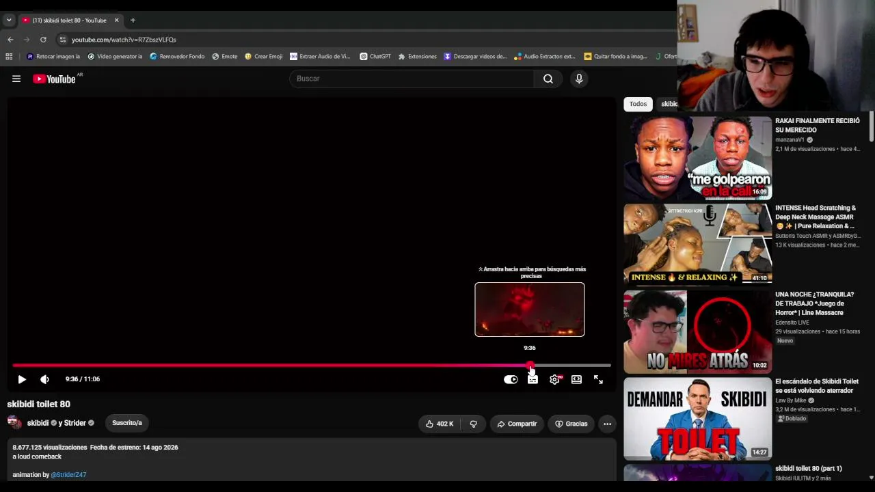Screen dimensions: 875x492
Task: Dislike the skibidi toilet 80 video
Action: [x=473, y=424]
